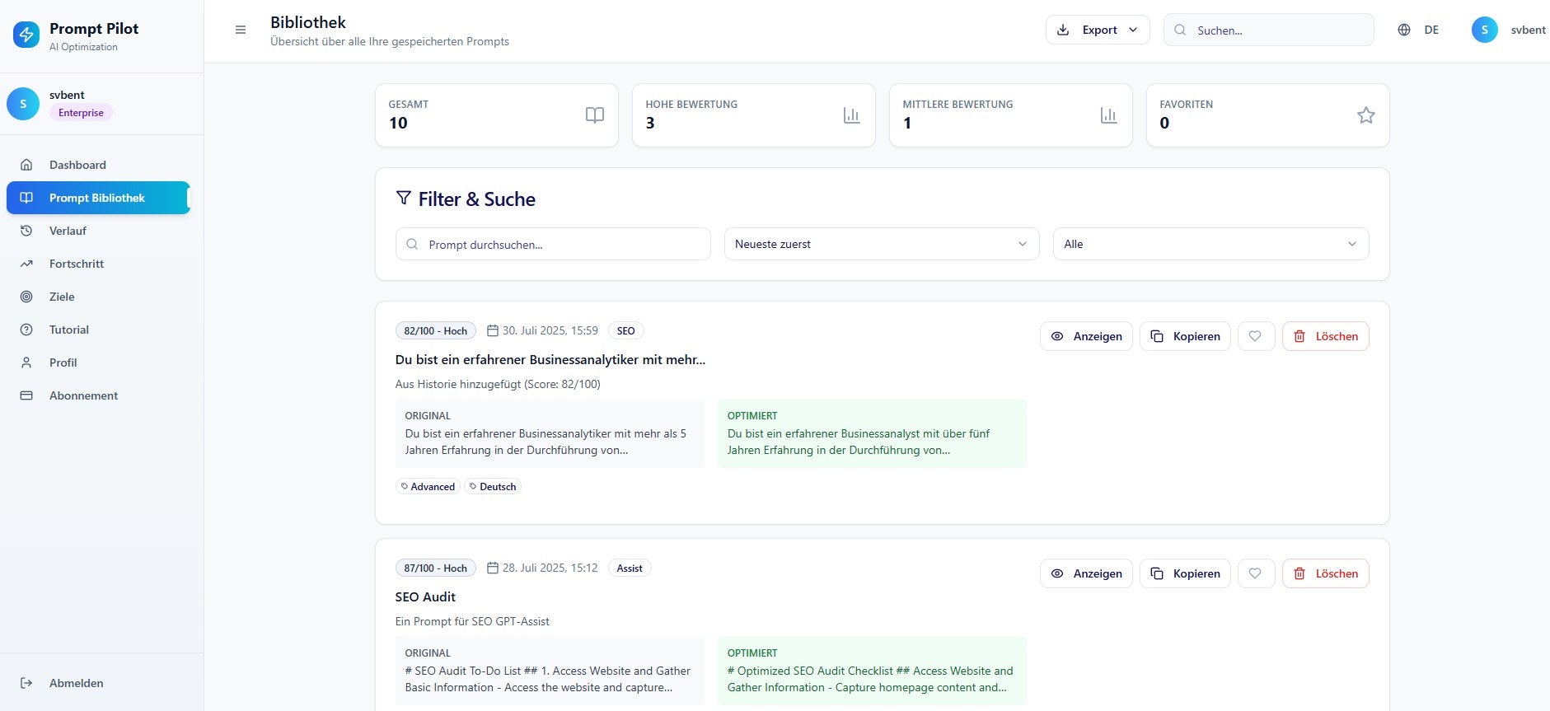Favorite the SEO Audit prompt with heart
1550x711 pixels.
point(1256,573)
